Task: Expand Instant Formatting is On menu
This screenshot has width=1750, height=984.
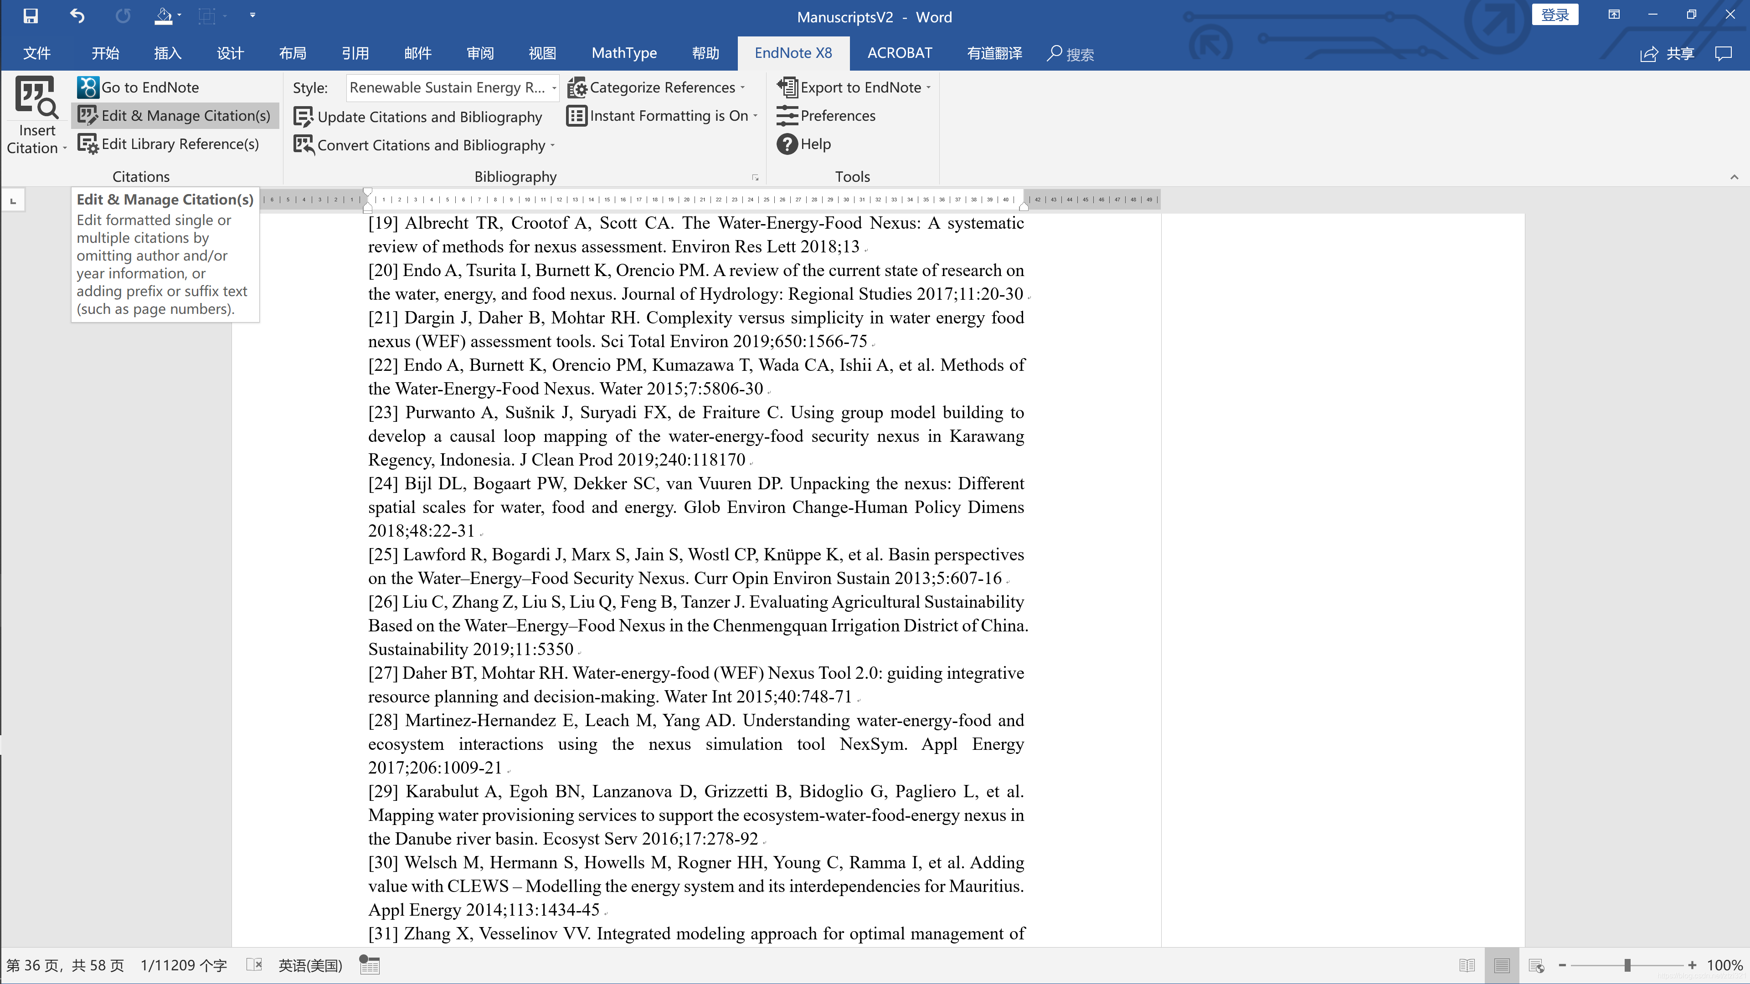Action: (755, 116)
